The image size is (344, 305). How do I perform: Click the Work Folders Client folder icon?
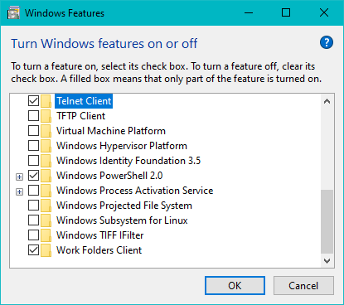point(46,250)
